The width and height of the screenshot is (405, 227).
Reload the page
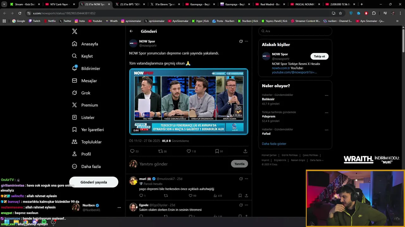pyautogui.click(x=20, y=13)
